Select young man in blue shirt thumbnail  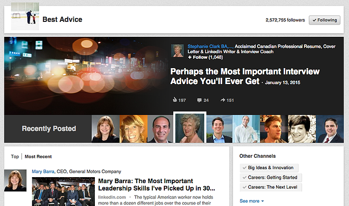[x=220, y=128]
